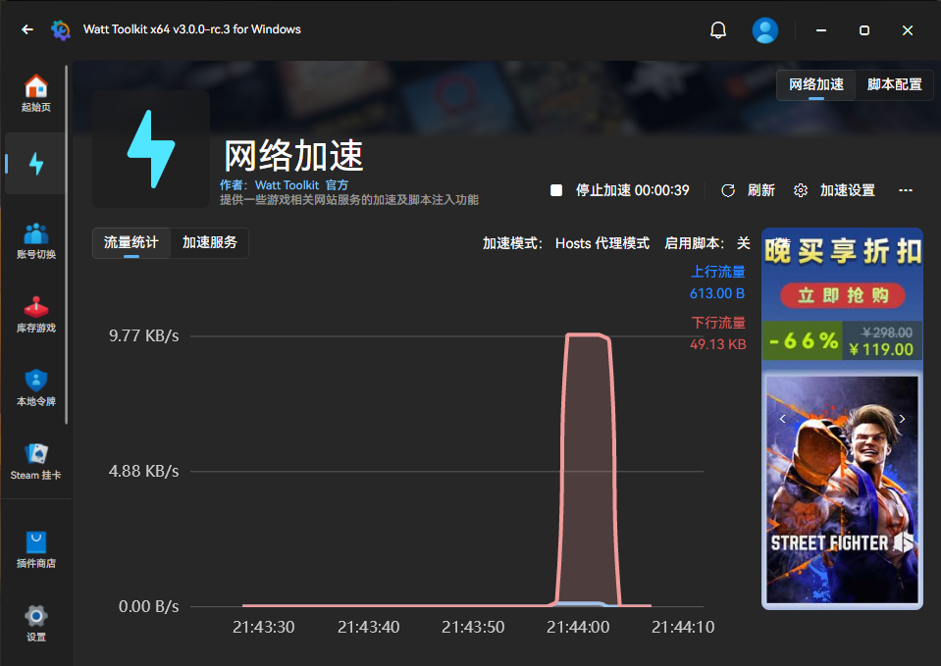Click the ¥119.00 discounted price

[881, 349]
